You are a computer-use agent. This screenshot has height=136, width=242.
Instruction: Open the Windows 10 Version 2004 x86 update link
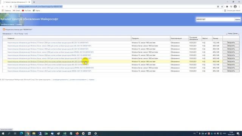(x=48, y=43)
